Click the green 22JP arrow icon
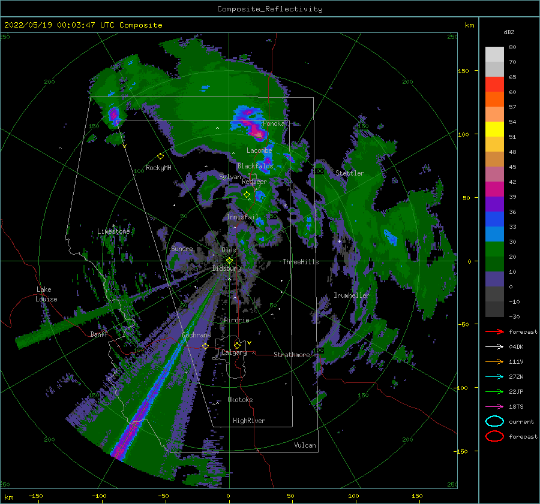540x504 pixels. click(x=494, y=391)
